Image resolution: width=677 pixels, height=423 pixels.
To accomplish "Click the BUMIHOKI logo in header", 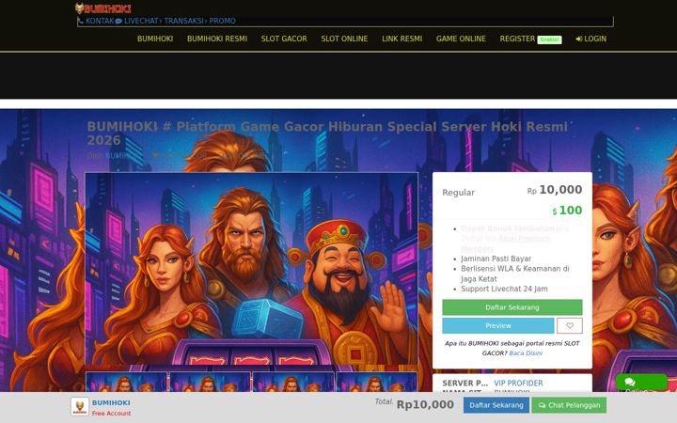I will [103, 8].
